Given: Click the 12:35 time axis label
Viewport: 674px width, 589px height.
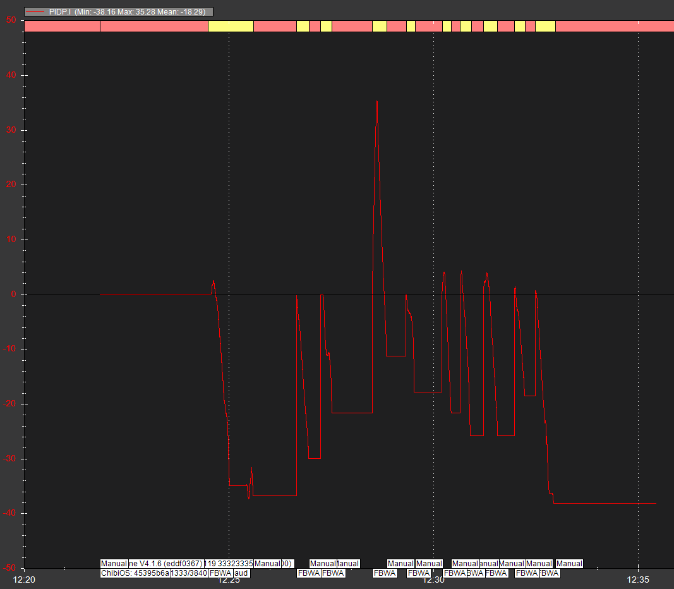Looking at the screenshot, I should coord(638,579).
